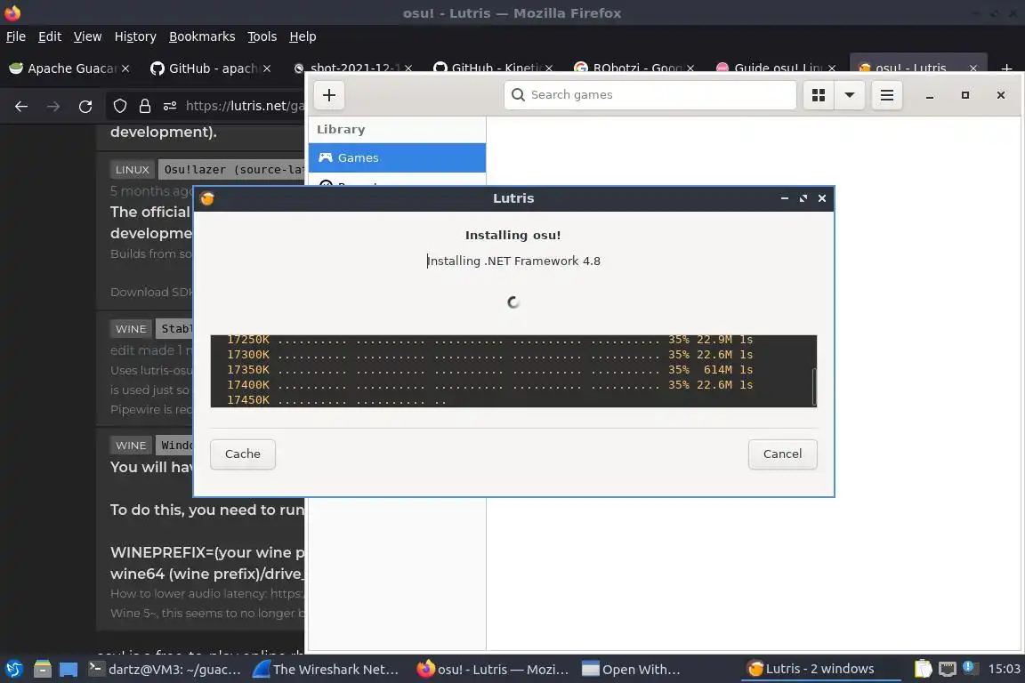Viewport: 1025px width, 683px height.
Task: Close the GitHub - apache tab
Action: [x=267, y=68]
